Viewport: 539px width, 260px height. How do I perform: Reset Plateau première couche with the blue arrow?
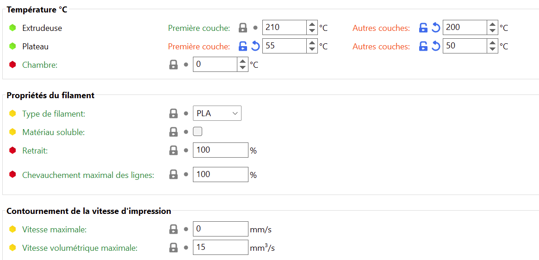click(x=255, y=46)
